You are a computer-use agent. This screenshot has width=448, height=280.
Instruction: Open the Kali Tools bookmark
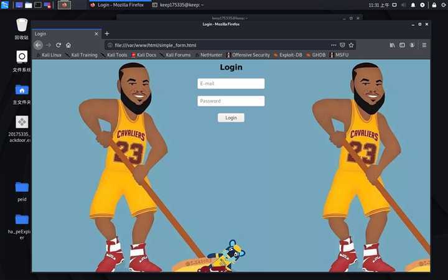coord(114,55)
